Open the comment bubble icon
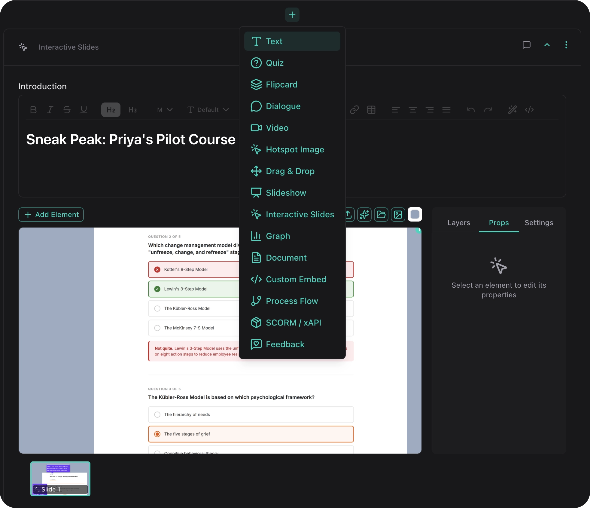 (x=526, y=45)
